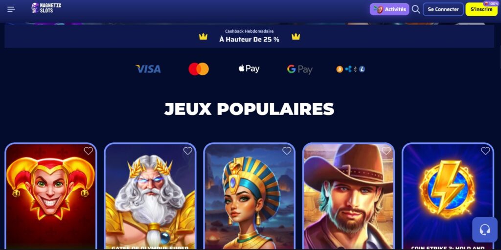The image size is (501, 250).
Task: Click the Magnetic Slots logo
Action: pyautogui.click(x=46, y=8)
